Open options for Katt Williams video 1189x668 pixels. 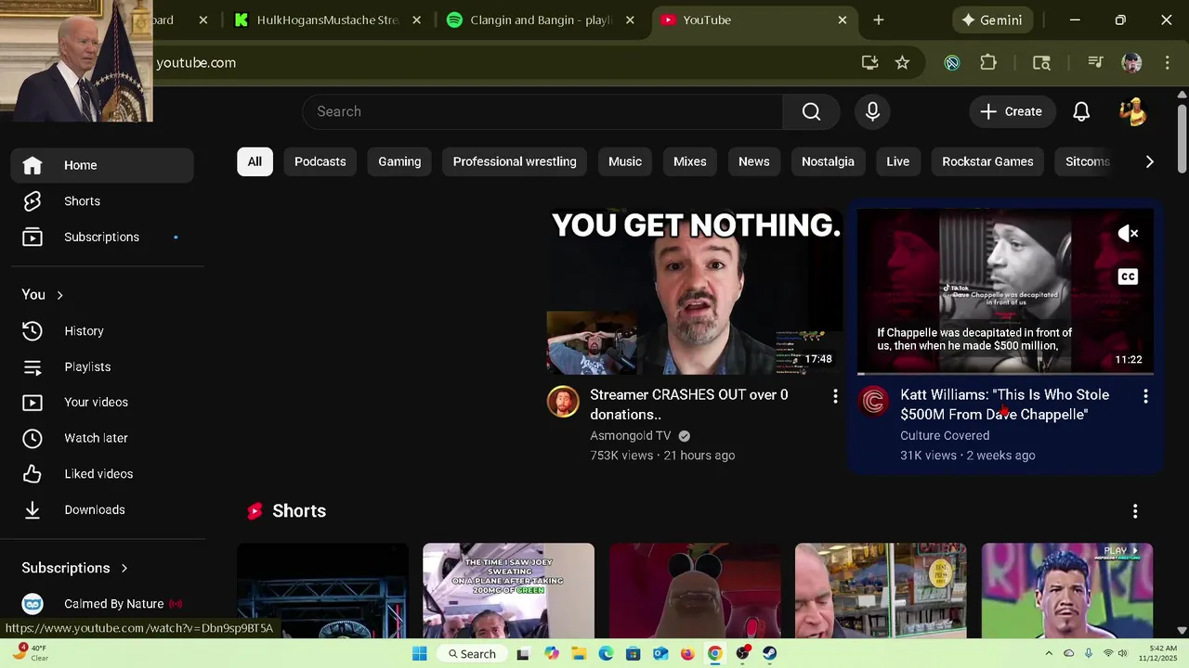(1145, 396)
